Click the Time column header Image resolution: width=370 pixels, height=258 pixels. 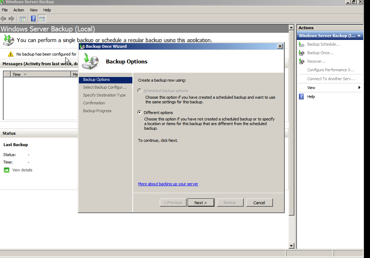pos(41,74)
